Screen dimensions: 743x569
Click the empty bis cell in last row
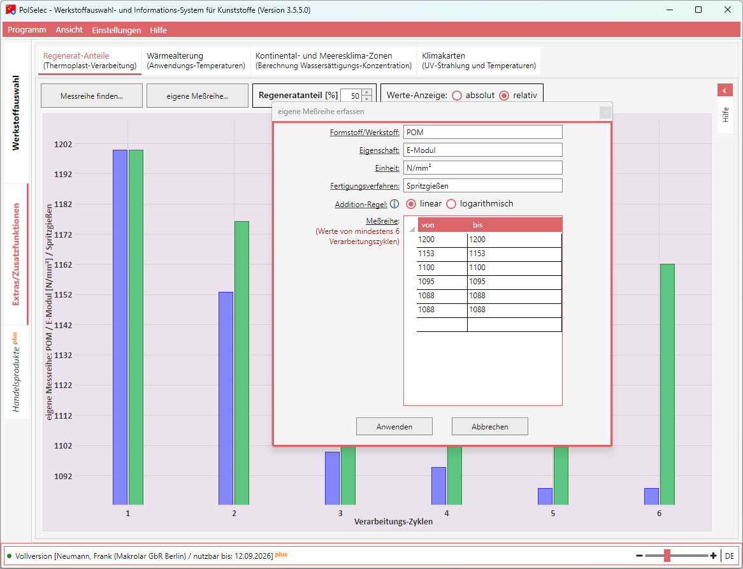[x=515, y=324]
